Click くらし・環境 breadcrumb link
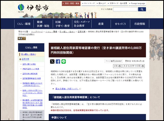Screen dimensions: 164x121 pyautogui.click(x=51, y=32)
